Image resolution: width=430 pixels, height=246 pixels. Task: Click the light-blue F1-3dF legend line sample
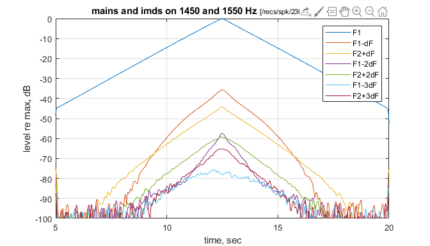click(338, 85)
